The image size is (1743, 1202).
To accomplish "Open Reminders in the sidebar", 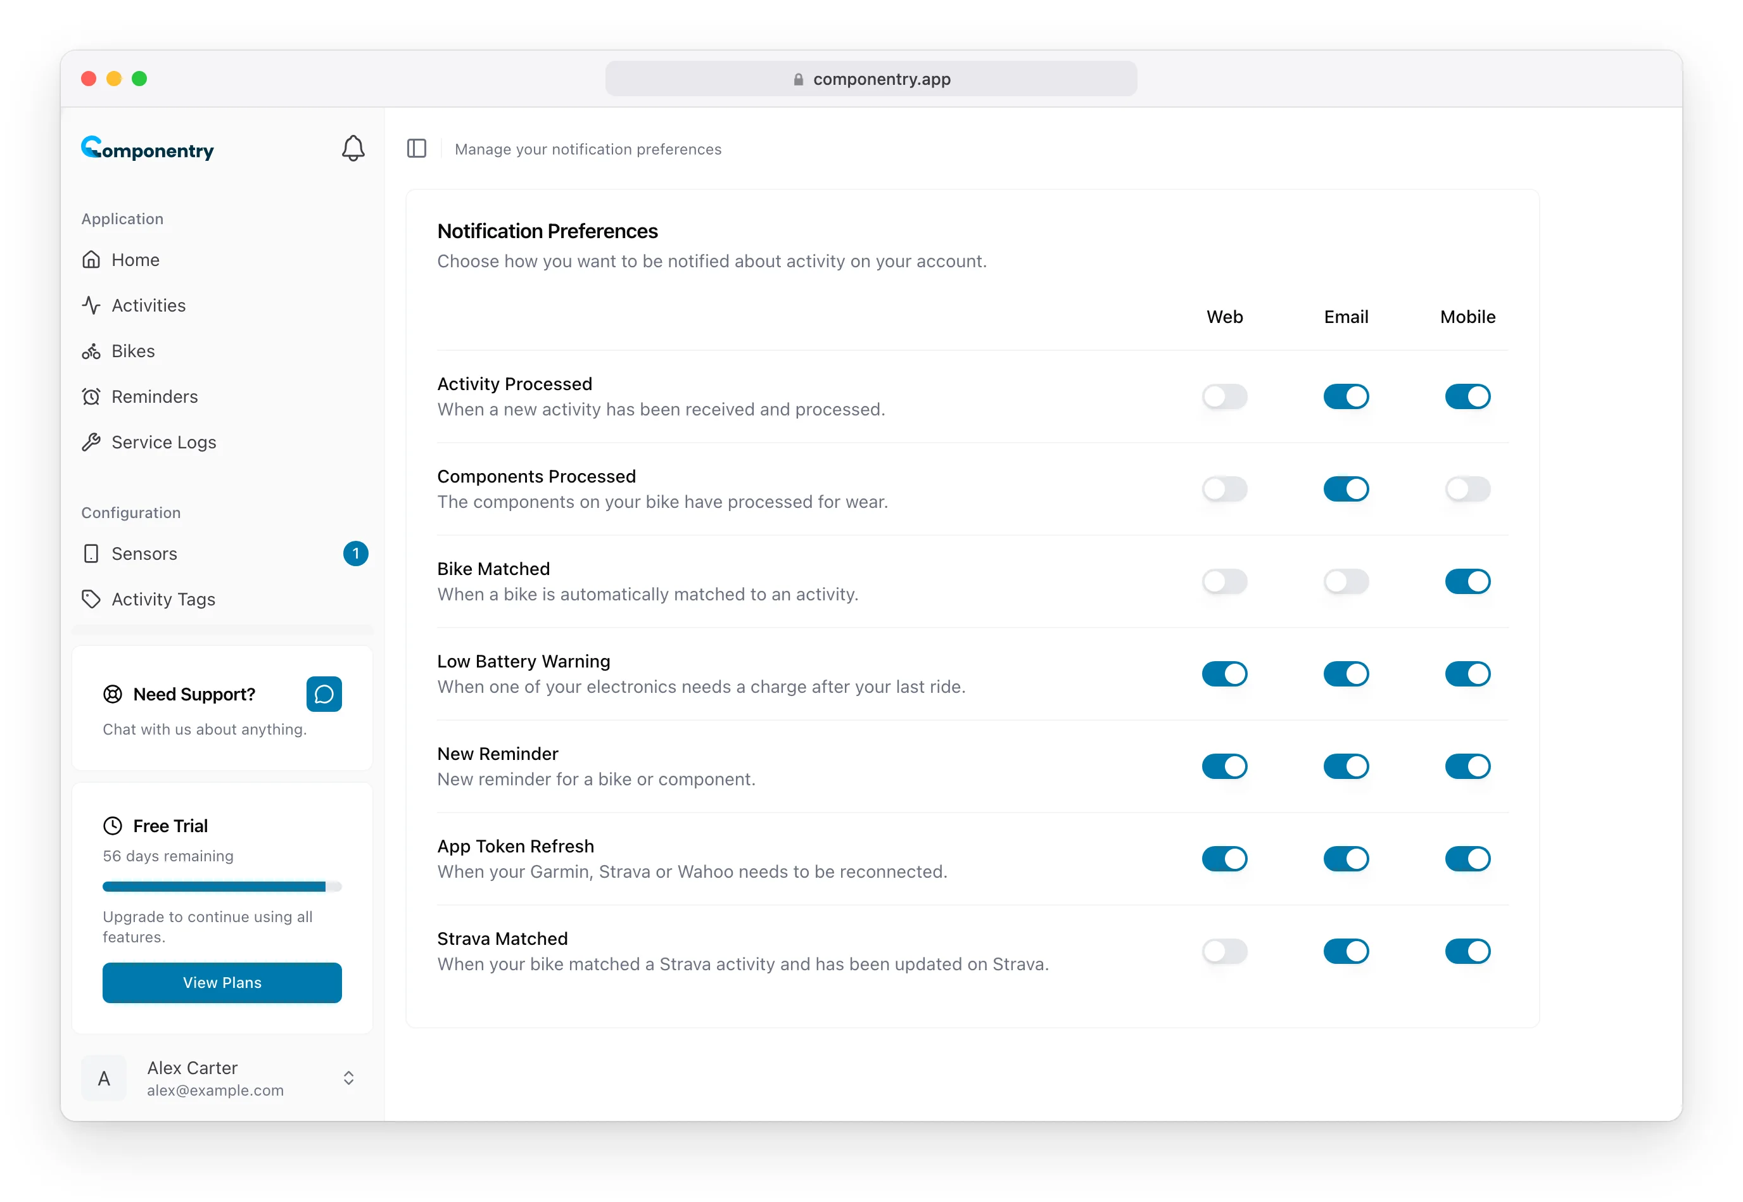I will coord(222,397).
